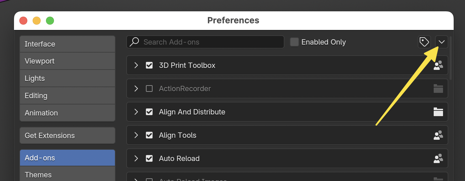Enable the ActionRecorder add-on checkbox
Screen dimensions: 465x181
pos(149,89)
